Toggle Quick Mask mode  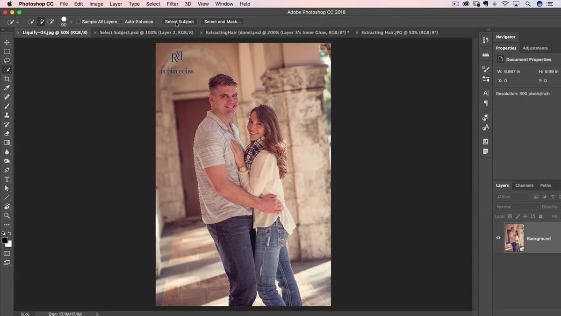pos(7,254)
